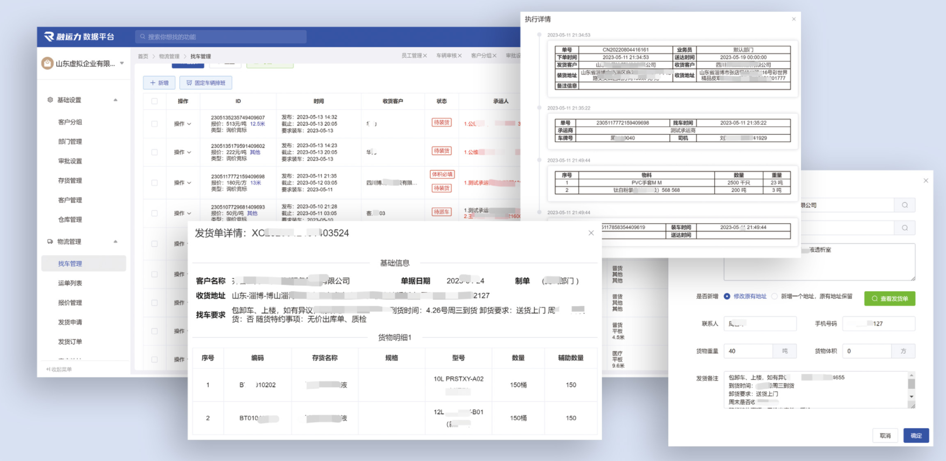Click the 融运力 platform logo
The width and height of the screenshot is (946, 461).
tap(79, 37)
